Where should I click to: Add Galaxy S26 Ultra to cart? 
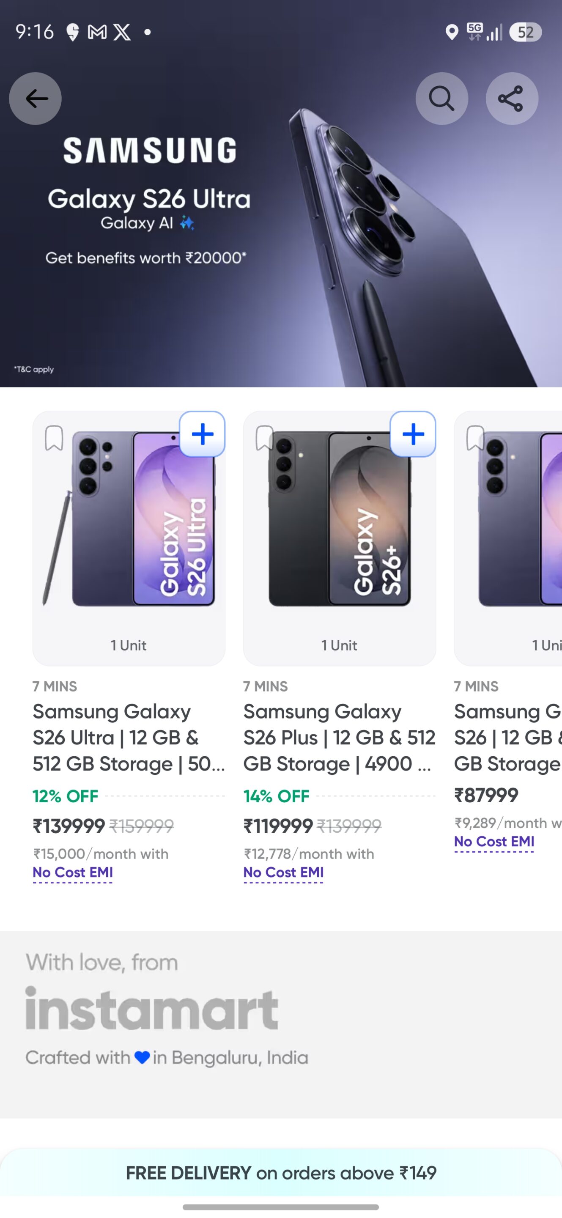202,434
